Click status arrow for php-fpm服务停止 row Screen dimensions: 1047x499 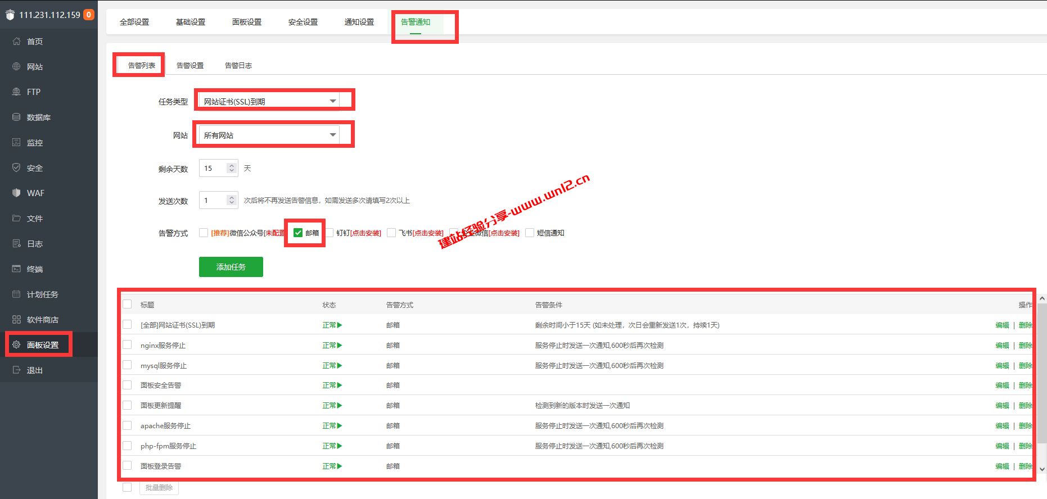[340, 446]
